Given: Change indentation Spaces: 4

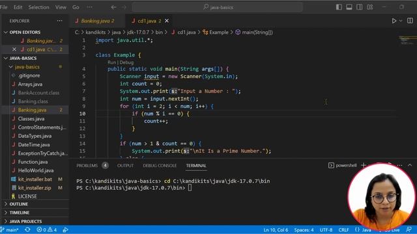Looking at the screenshot, I should click(x=304, y=229).
